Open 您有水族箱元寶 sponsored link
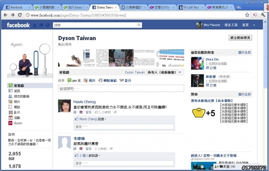Screen dimensions: 269x171 coord(212,100)
